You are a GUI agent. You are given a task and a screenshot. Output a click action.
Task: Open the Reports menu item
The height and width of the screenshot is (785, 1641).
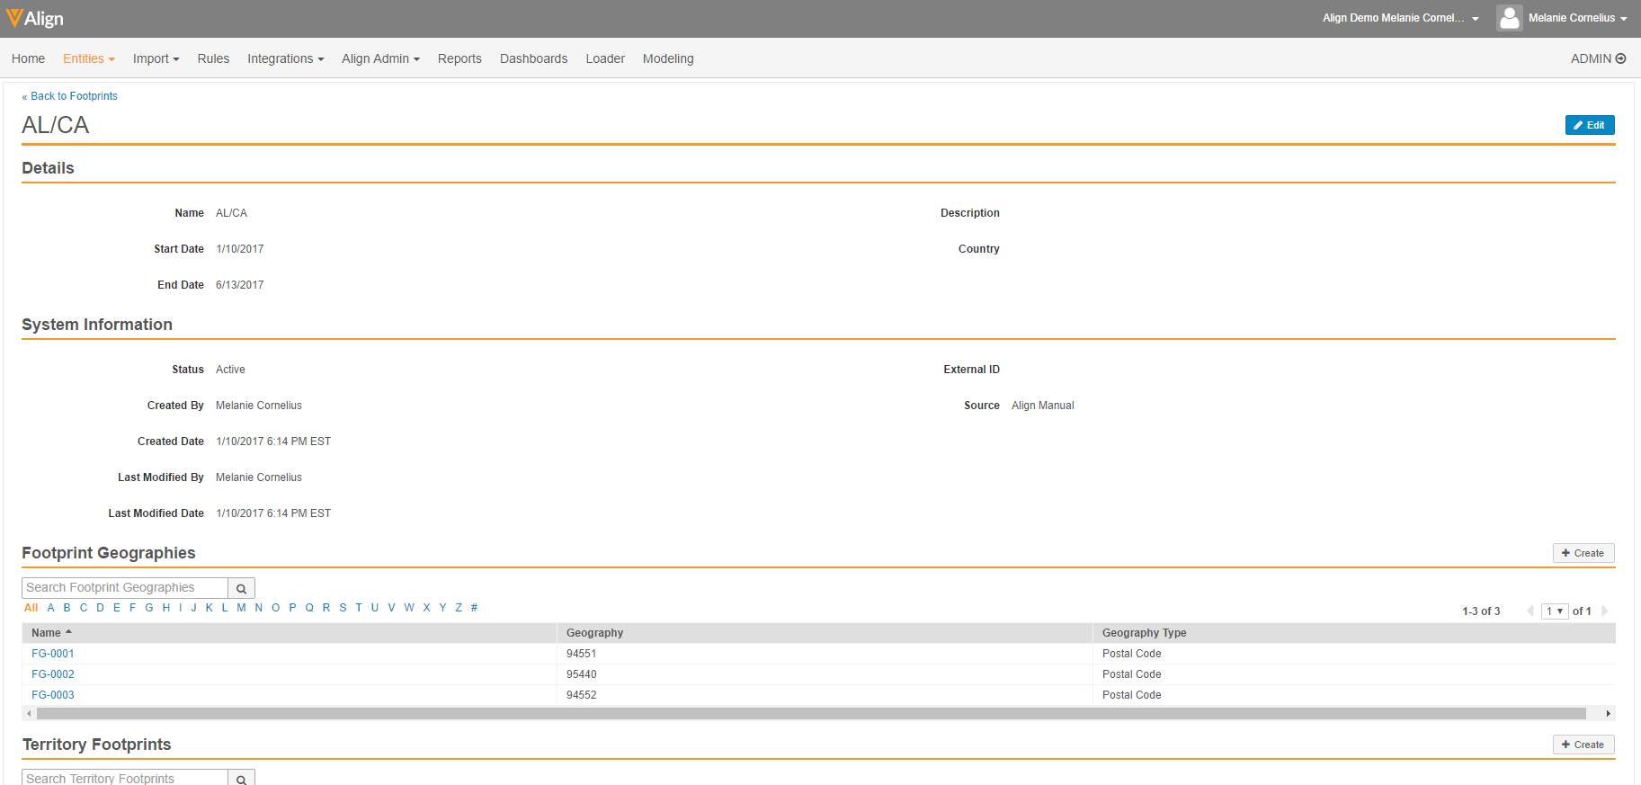[x=459, y=58]
